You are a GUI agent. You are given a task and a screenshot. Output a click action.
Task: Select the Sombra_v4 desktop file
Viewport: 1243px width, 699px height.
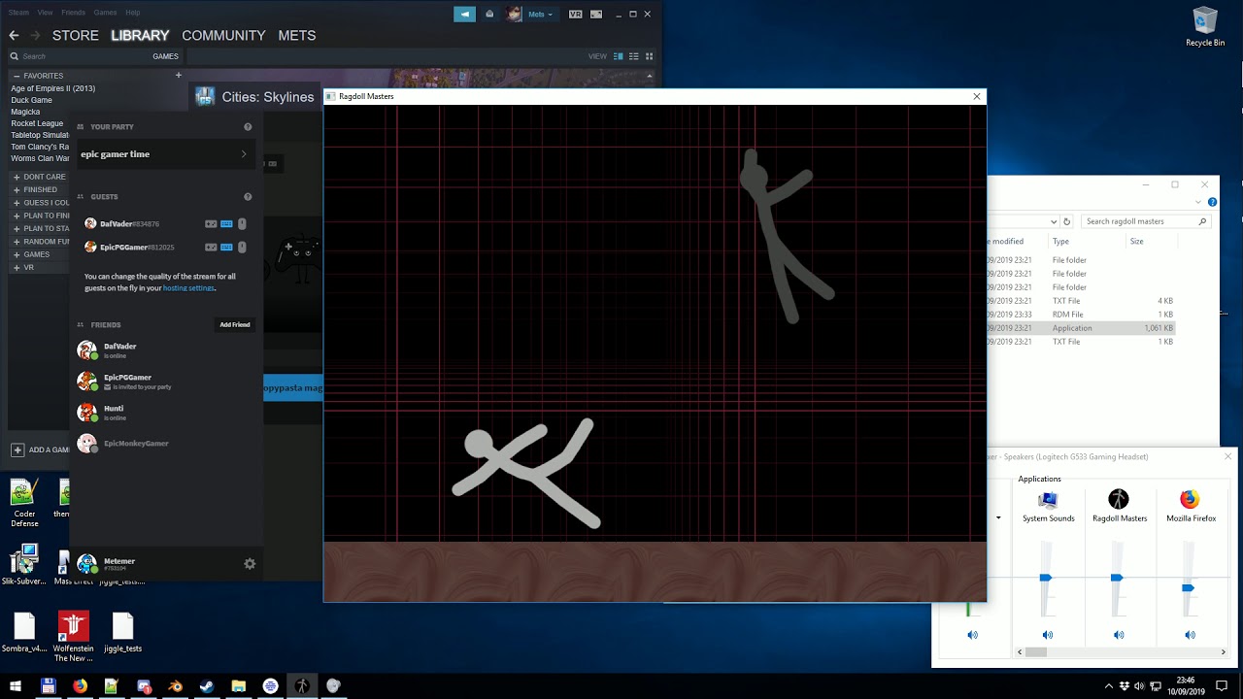coord(24,633)
